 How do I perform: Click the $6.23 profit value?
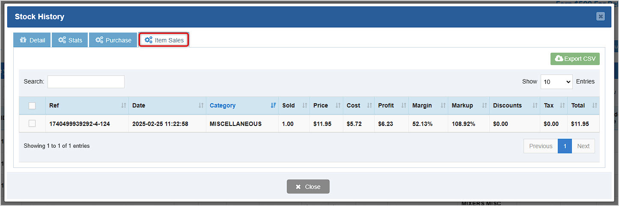385,124
